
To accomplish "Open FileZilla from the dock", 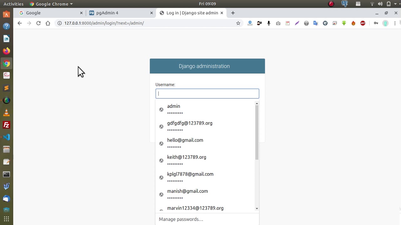I will click(6, 125).
